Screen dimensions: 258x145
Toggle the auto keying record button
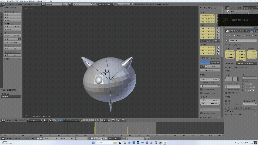[124, 138]
